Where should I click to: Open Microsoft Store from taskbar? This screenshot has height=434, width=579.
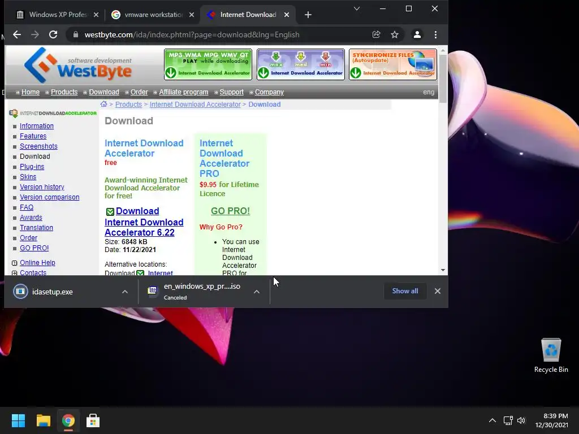point(93,420)
